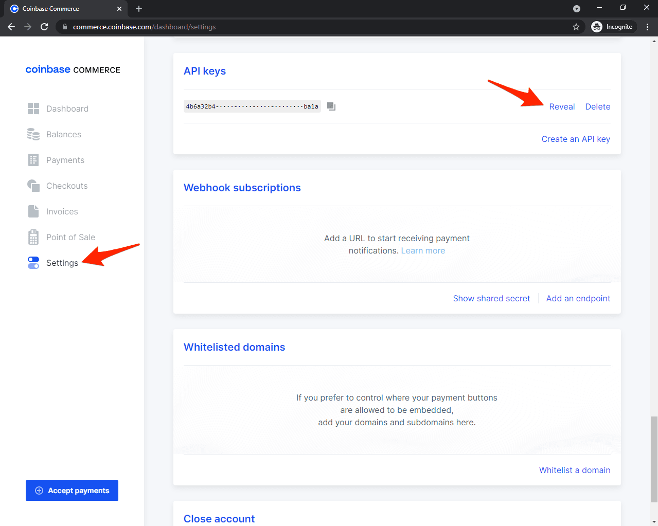This screenshot has width=658, height=526.
Task: Click the Close account heading
Action: (219, 518)
